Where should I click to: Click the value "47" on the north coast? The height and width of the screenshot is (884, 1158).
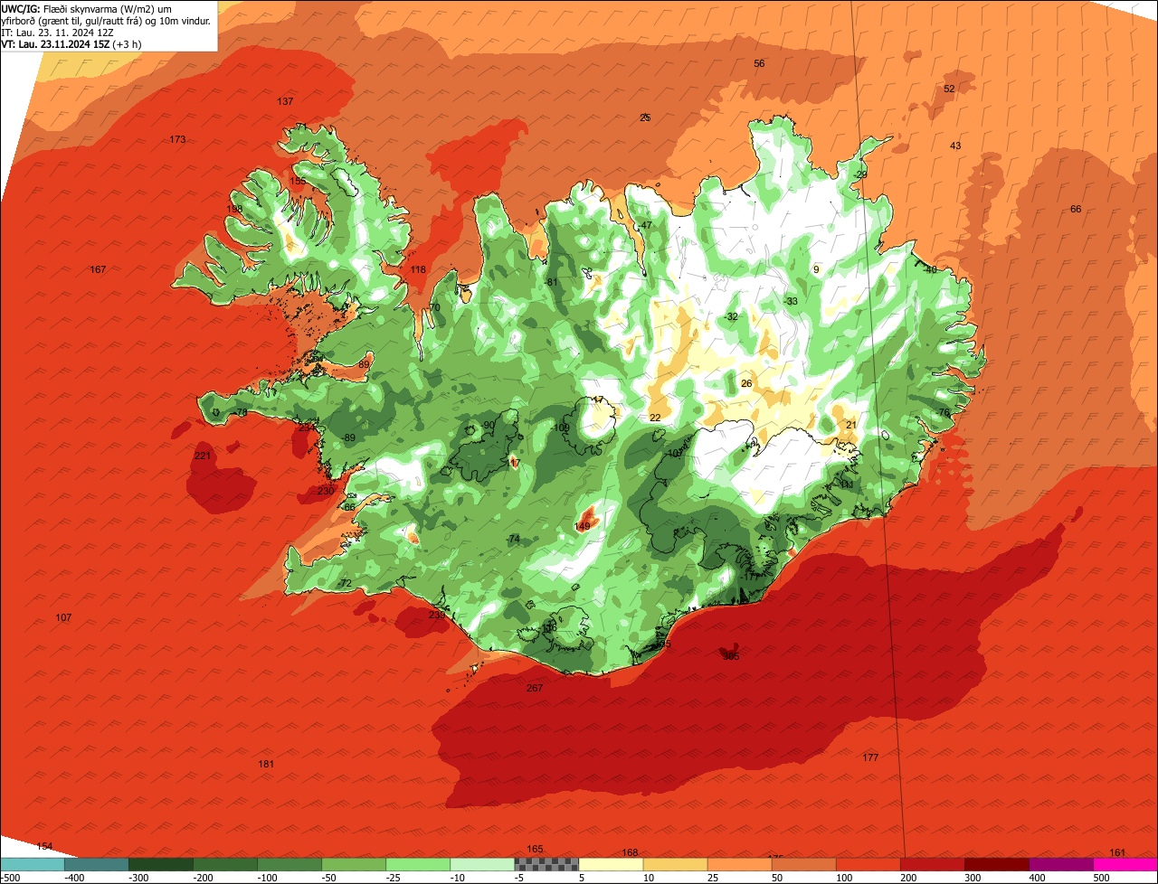tap(646, 225)
